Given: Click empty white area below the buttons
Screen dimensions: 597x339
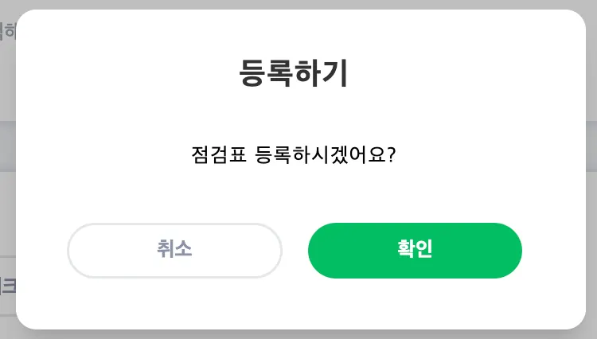Looking at the screenshot, I should [x=295, y=306].
